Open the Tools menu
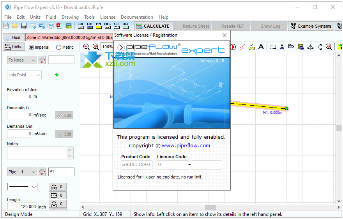This screenshot has width=343, height=219. [90, 17]
